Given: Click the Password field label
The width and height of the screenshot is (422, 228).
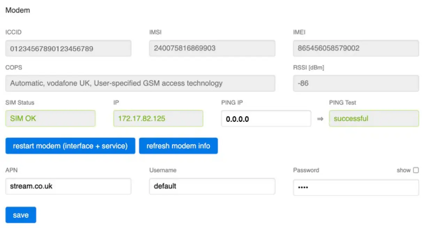Looking at the screenshot, I should (x=306, y=170).
